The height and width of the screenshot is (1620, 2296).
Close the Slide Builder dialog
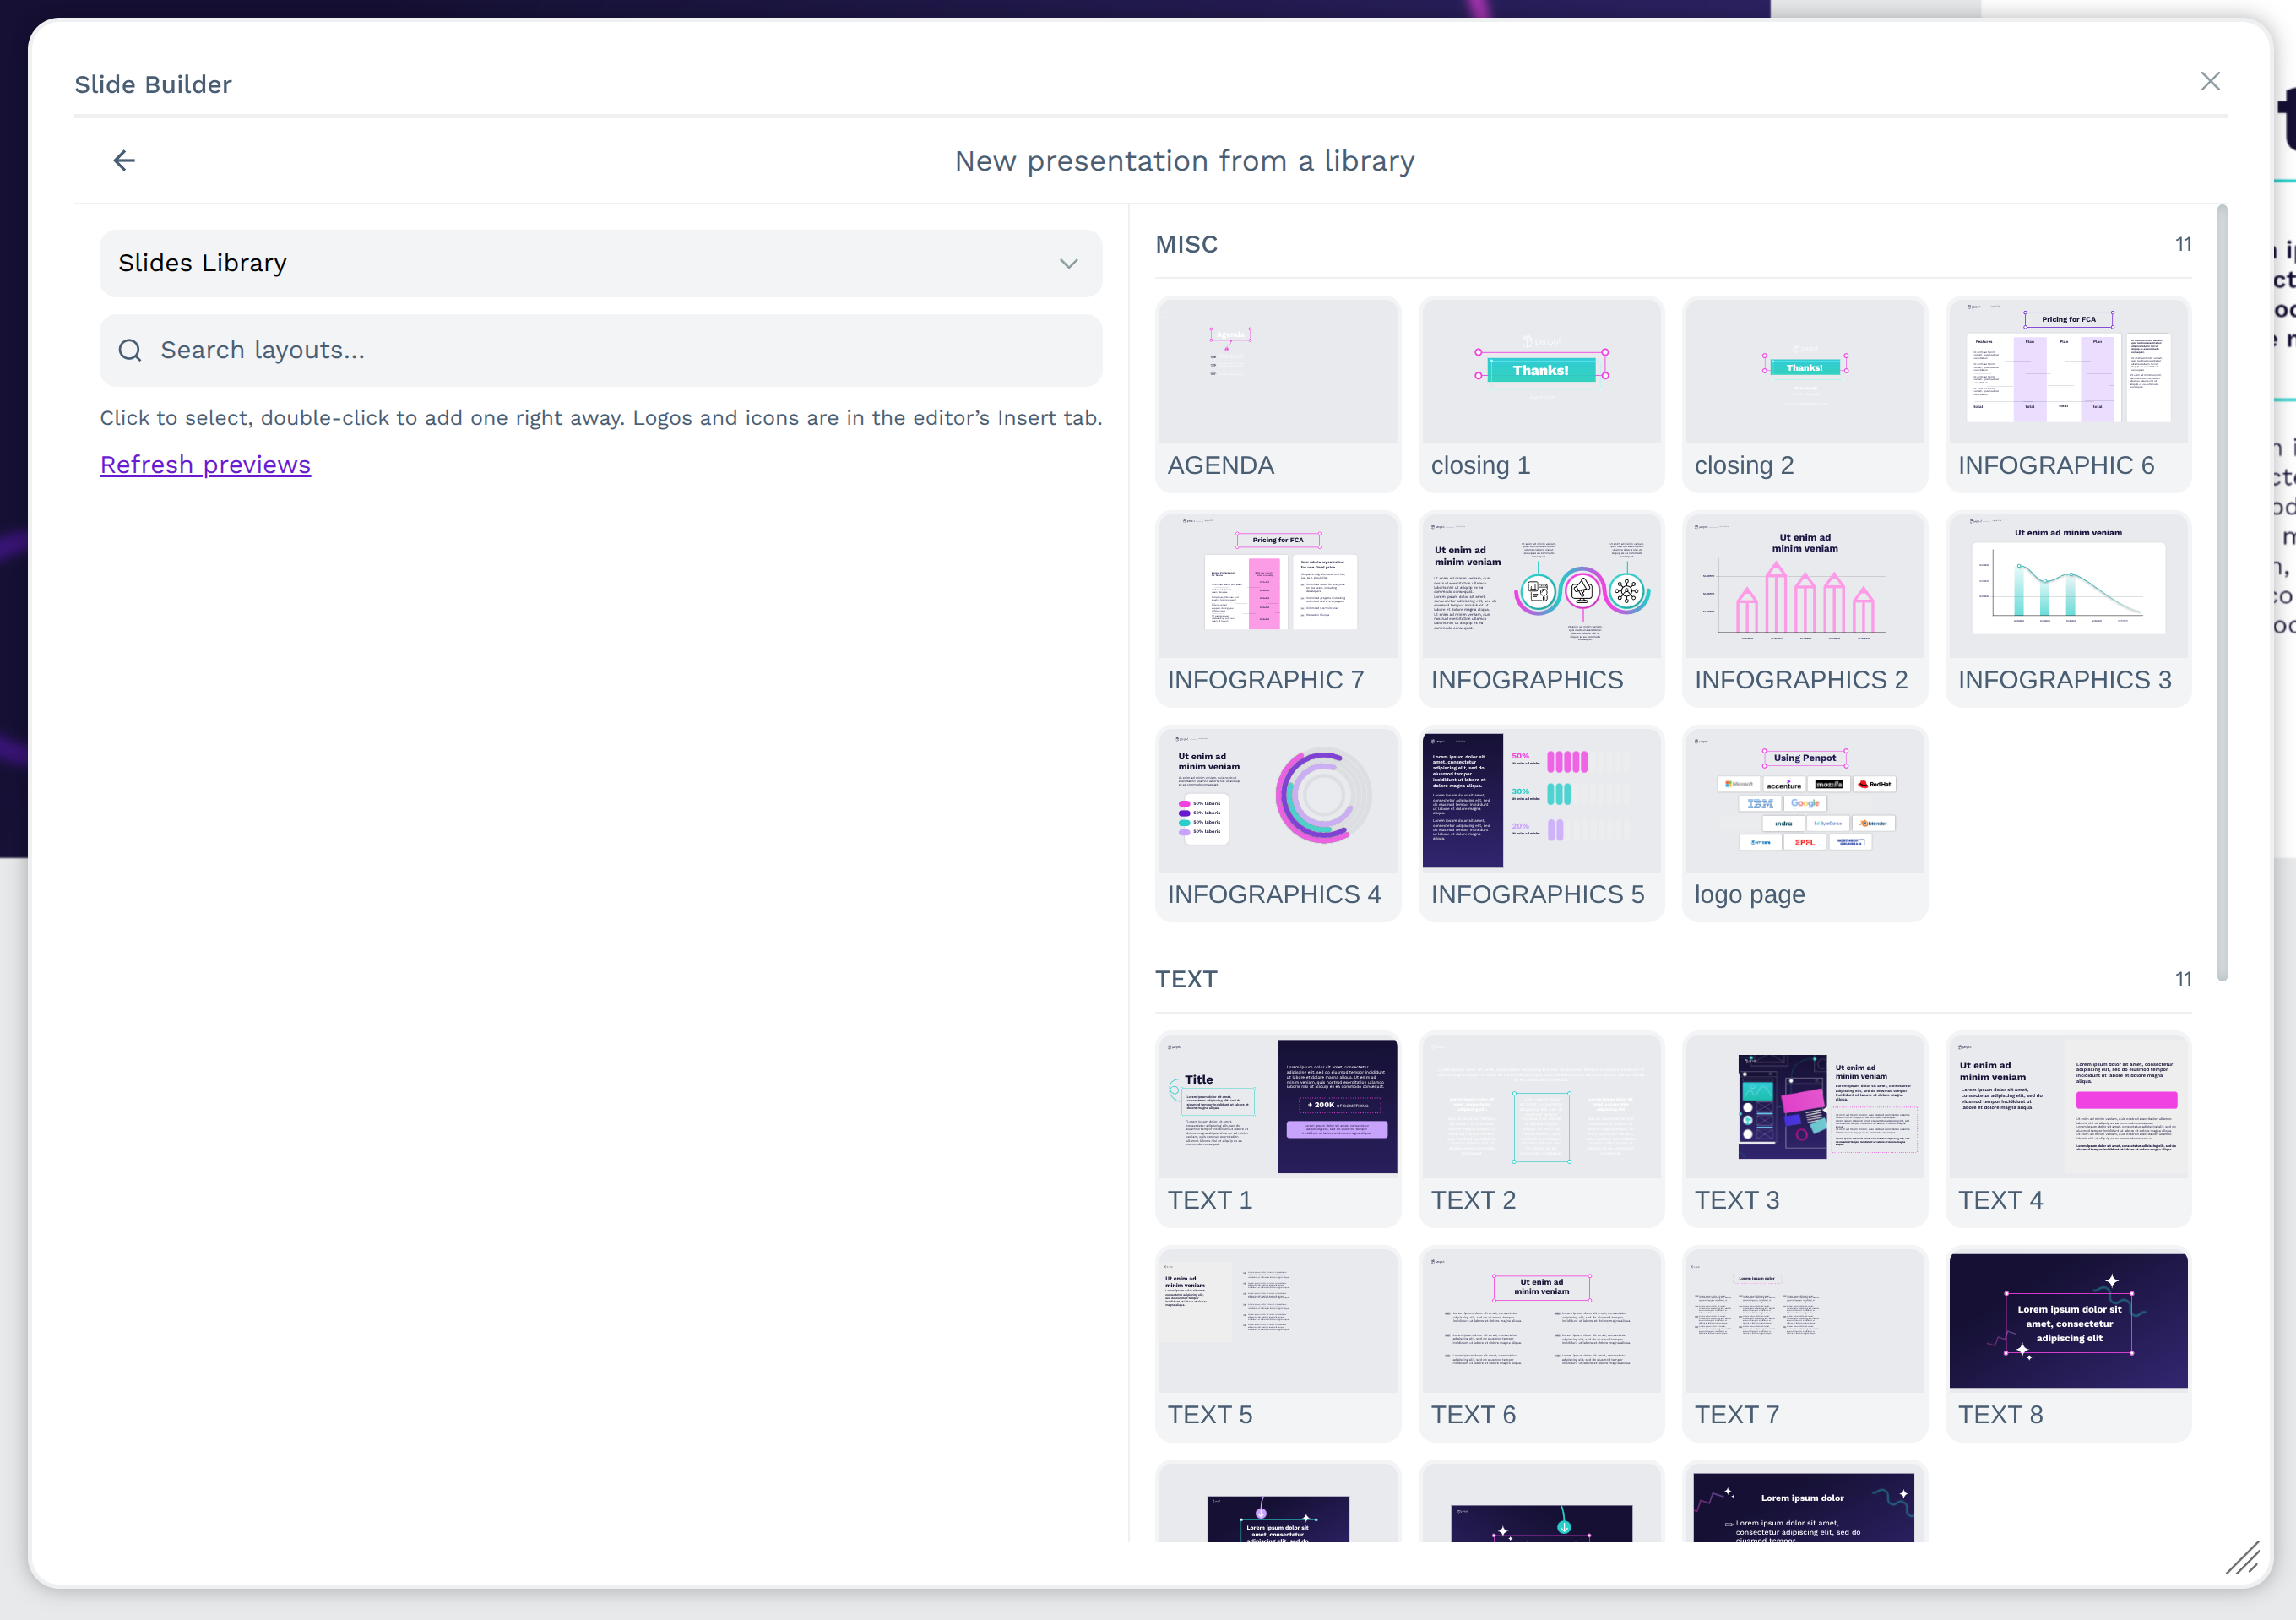click(2210, 81)
